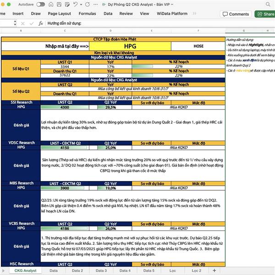Click the Redo icon

click(88, 5)
